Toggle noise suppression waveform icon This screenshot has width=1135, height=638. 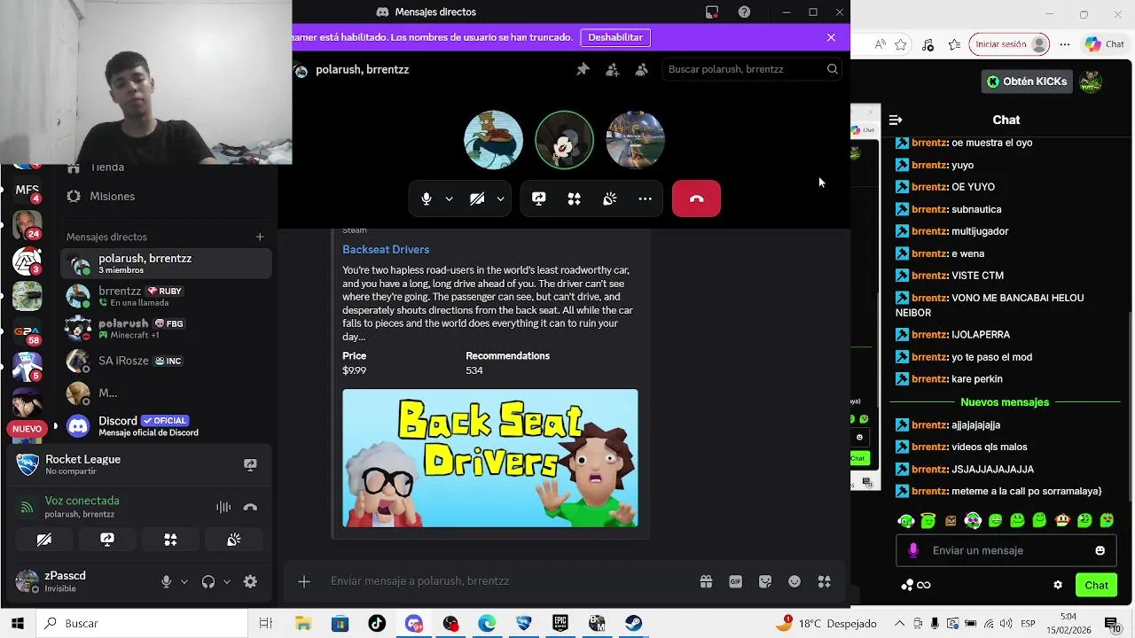pyautogui.click(x=223, y=507)
